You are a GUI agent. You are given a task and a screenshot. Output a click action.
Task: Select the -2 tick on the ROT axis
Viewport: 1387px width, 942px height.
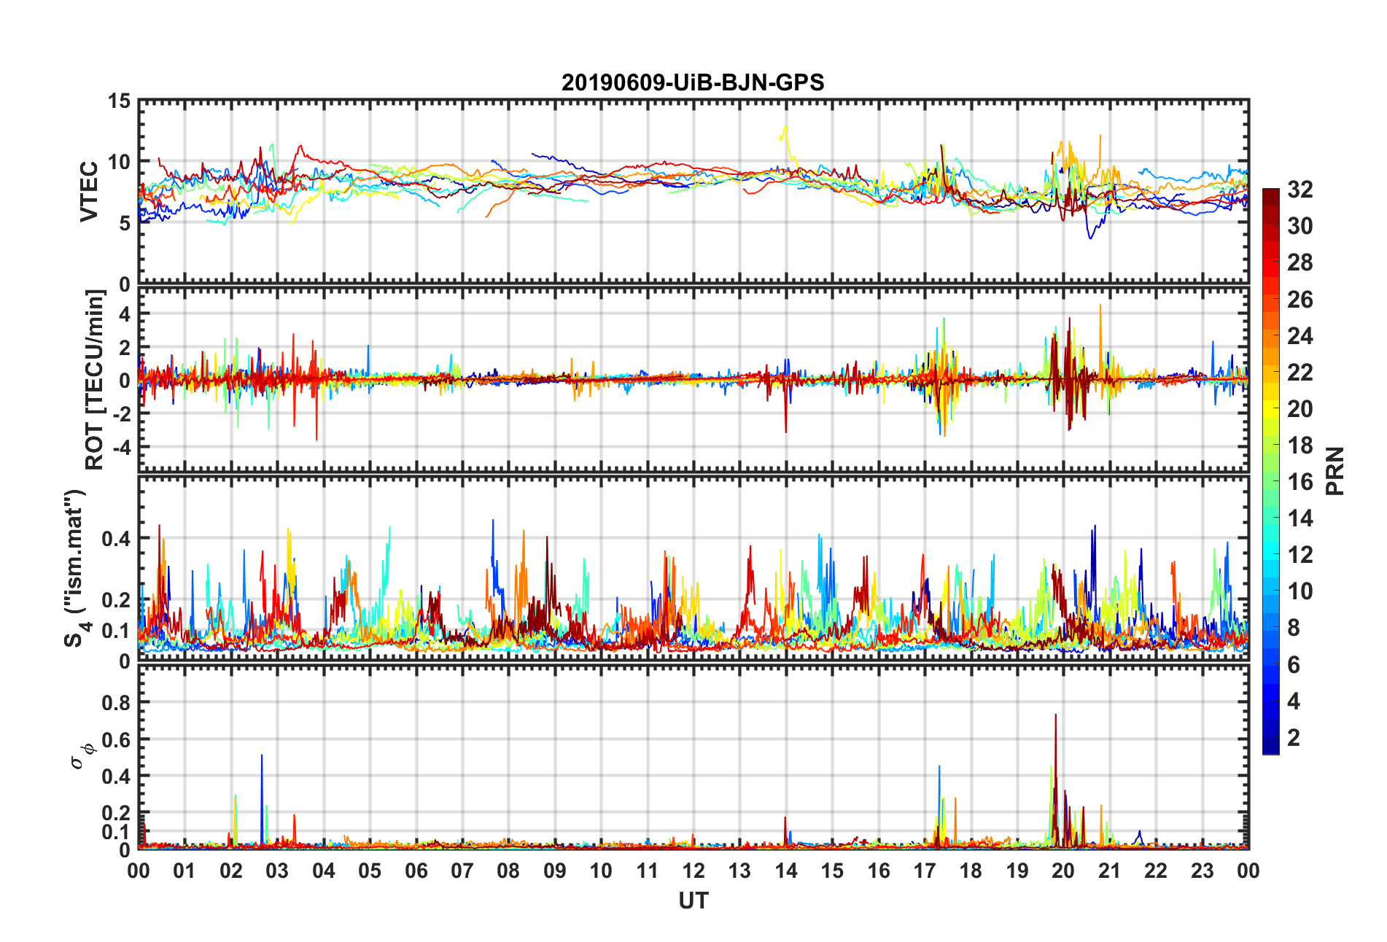click(122, 413)
